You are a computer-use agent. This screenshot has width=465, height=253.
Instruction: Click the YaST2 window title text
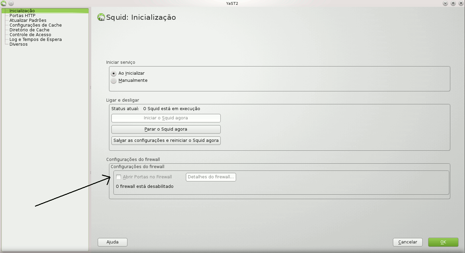(232, 3)
